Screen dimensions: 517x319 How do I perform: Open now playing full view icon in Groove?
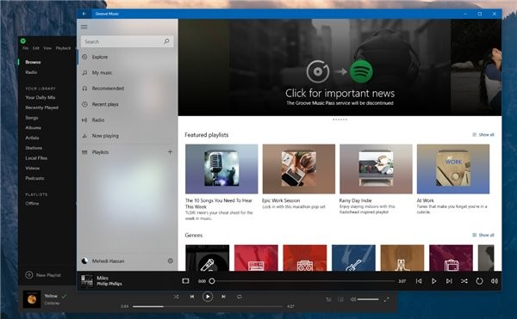pyautogui.click(x=185, y=281)
